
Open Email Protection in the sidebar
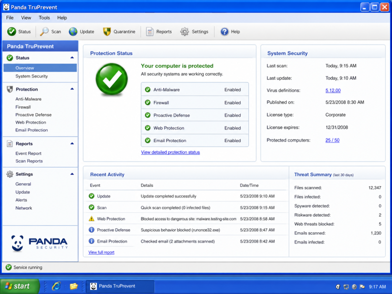click(x=31, y=130)
